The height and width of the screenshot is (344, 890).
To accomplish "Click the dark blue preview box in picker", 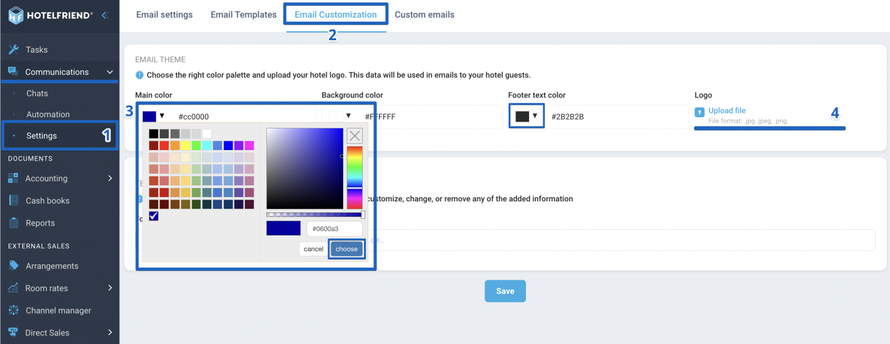I will tap(284, 229).
